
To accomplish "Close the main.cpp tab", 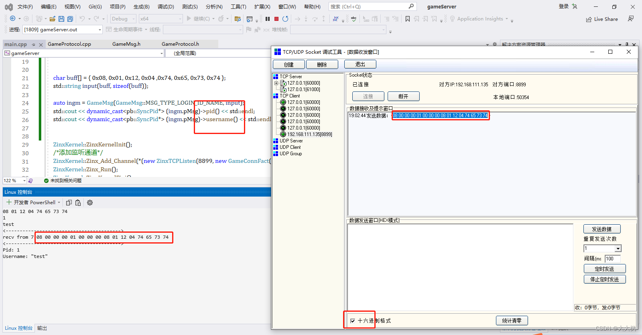I will (41, 45).
